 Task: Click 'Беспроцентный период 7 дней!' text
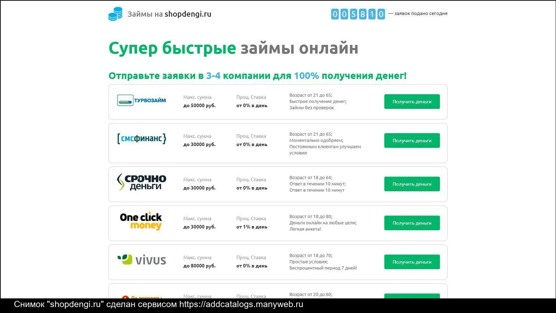[x=323, y=268]
